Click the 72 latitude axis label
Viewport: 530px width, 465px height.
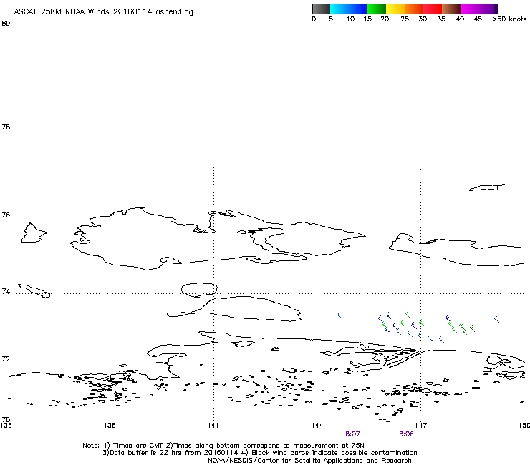tap(6, 359)
